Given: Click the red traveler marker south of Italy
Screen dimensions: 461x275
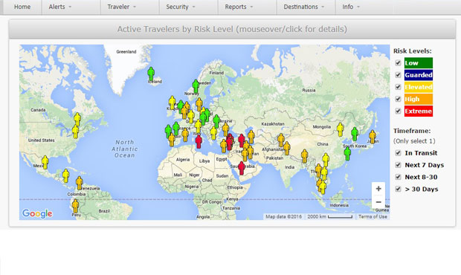Looking at the screenshot, I should (x=199, y=142).
